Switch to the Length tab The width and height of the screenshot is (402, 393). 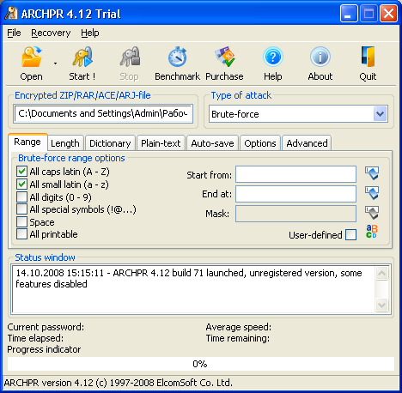(x=65, y=143)
